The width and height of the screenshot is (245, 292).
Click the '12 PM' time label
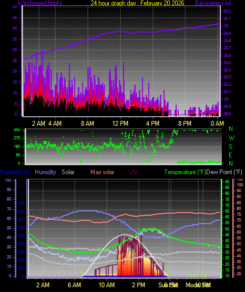[x=120, y=123]
